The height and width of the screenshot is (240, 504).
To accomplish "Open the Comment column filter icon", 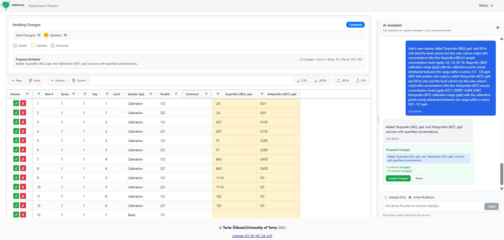I will click(206, 94).
